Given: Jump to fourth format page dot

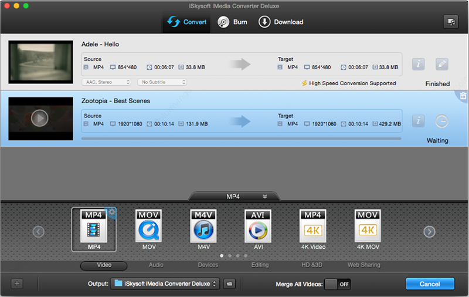Looking at the screenshot, I should coord(246,256).
